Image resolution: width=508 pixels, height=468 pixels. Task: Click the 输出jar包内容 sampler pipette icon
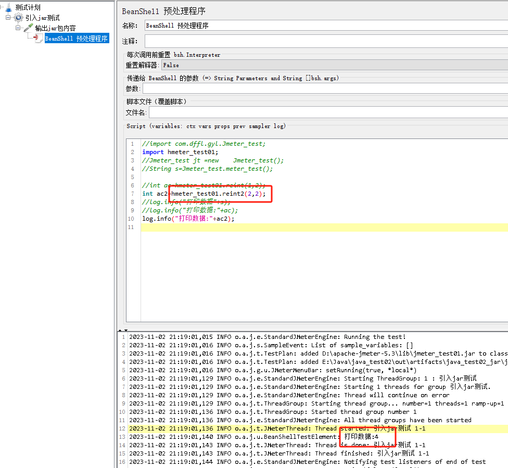(x=28, y=28)
